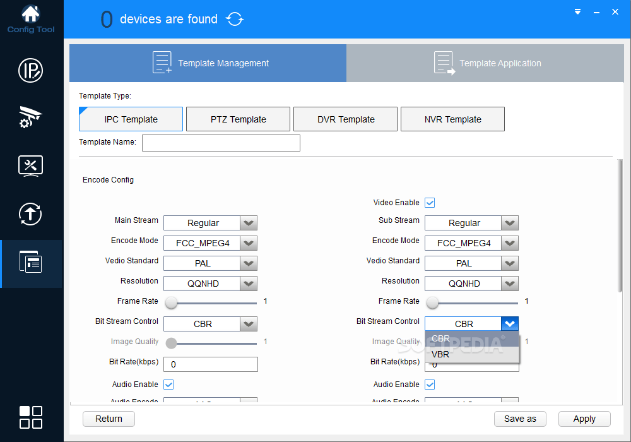
Task: Expand main stream Resolution QQNHD dropdown
Action: click(210, 284)
